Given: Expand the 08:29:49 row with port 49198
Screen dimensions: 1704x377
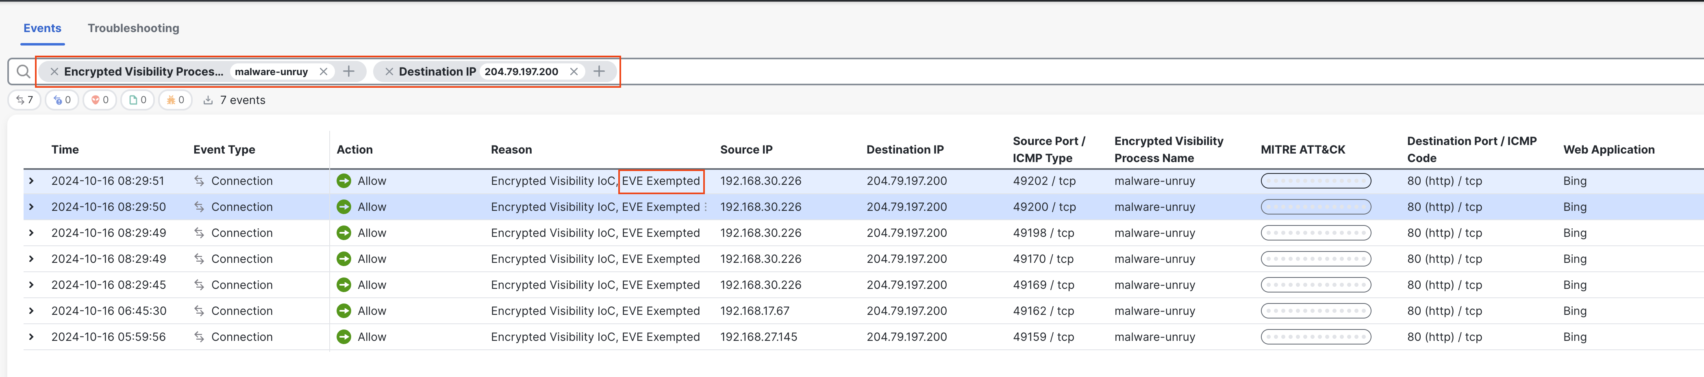Looking at the screenshot, I should point(31,233).
